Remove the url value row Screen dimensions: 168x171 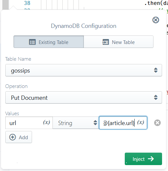(x=157, y=123)
